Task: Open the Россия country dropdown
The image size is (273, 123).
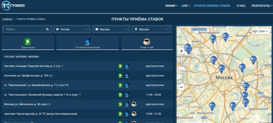Action: pyautogui.click(x=72, y=29)
